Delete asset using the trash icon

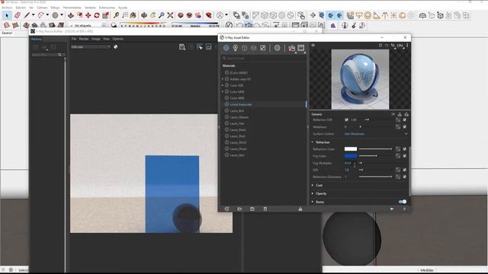click(x=265, y=209)
